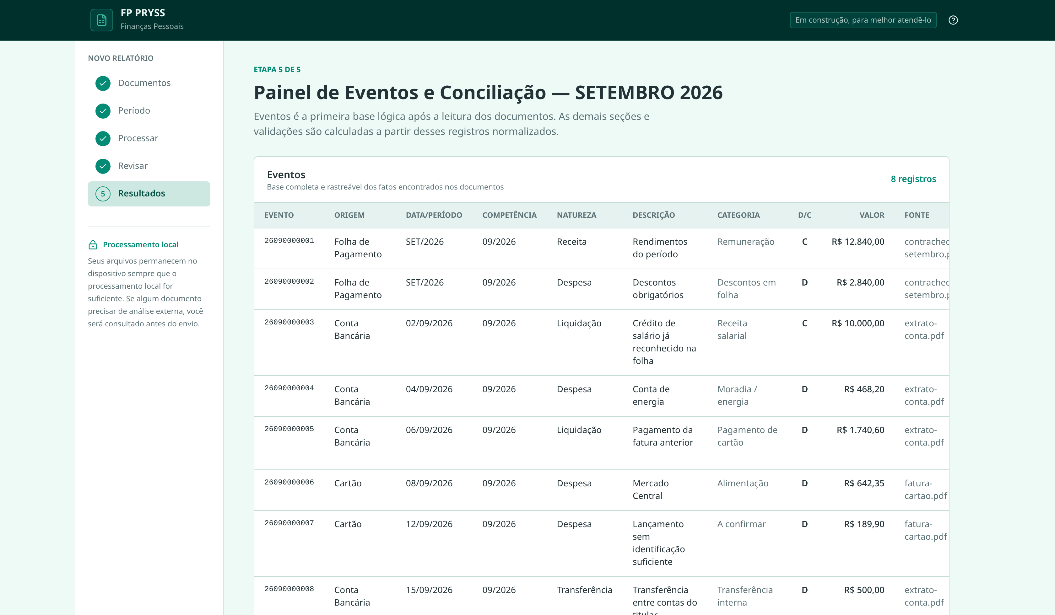Click the D/C column header
The width and height of the screenshot is (1055, 615).
pos(804,215)
